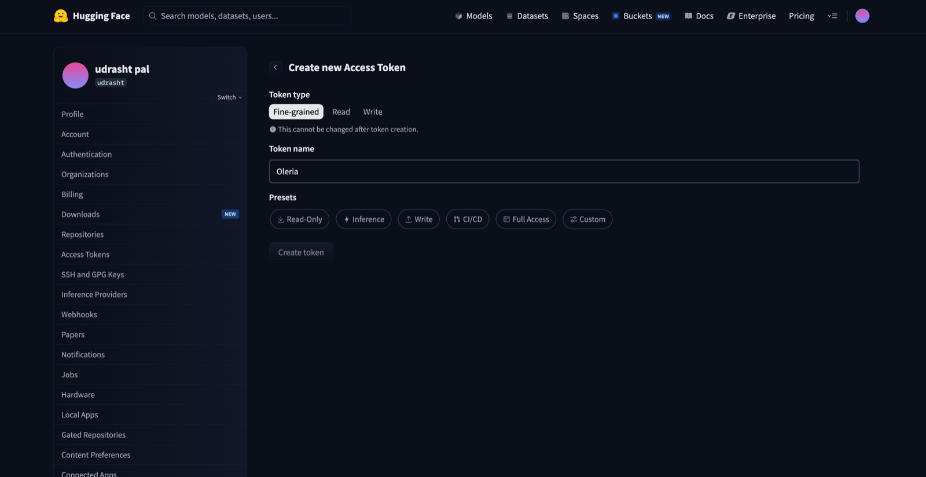The image size is (926, 477).
Task: Click the Hugging Face logo emoji
Action: point(61,16)
